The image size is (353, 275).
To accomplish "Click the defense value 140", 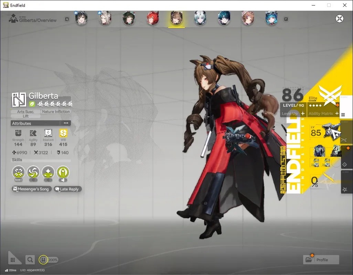I will (x=63, y=153).
